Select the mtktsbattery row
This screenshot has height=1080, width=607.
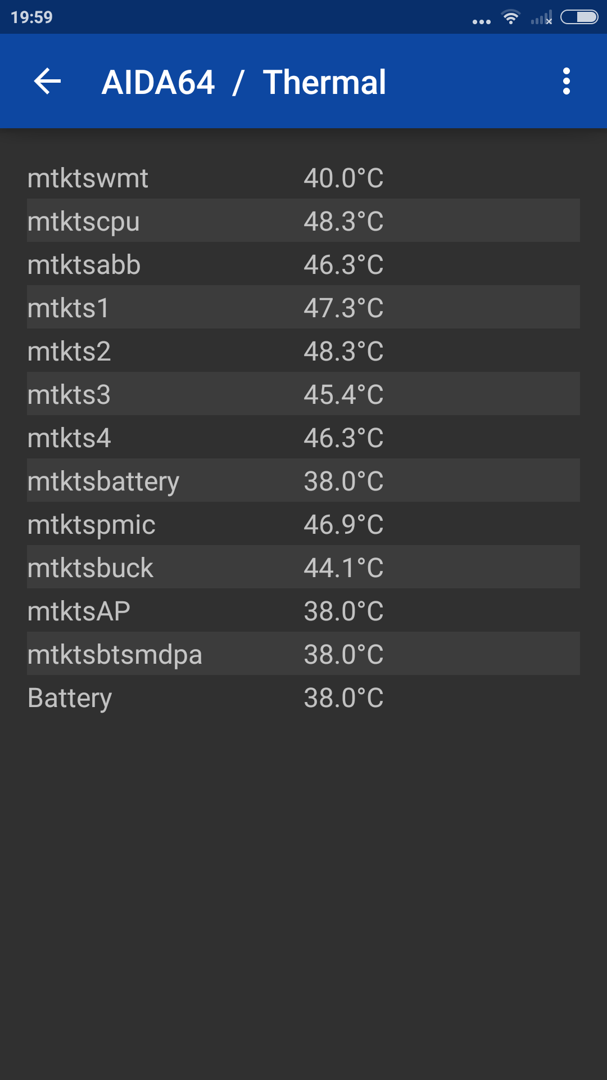pos(303,481)
